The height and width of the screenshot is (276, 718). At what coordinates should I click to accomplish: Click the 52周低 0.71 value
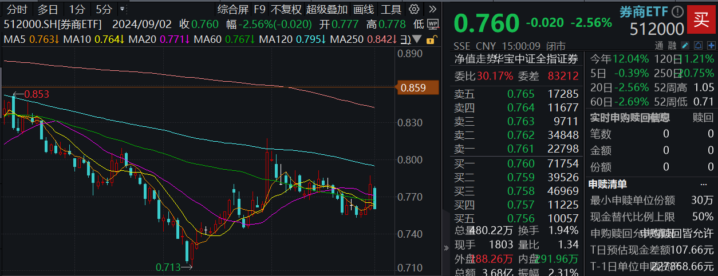pos(703,102)
